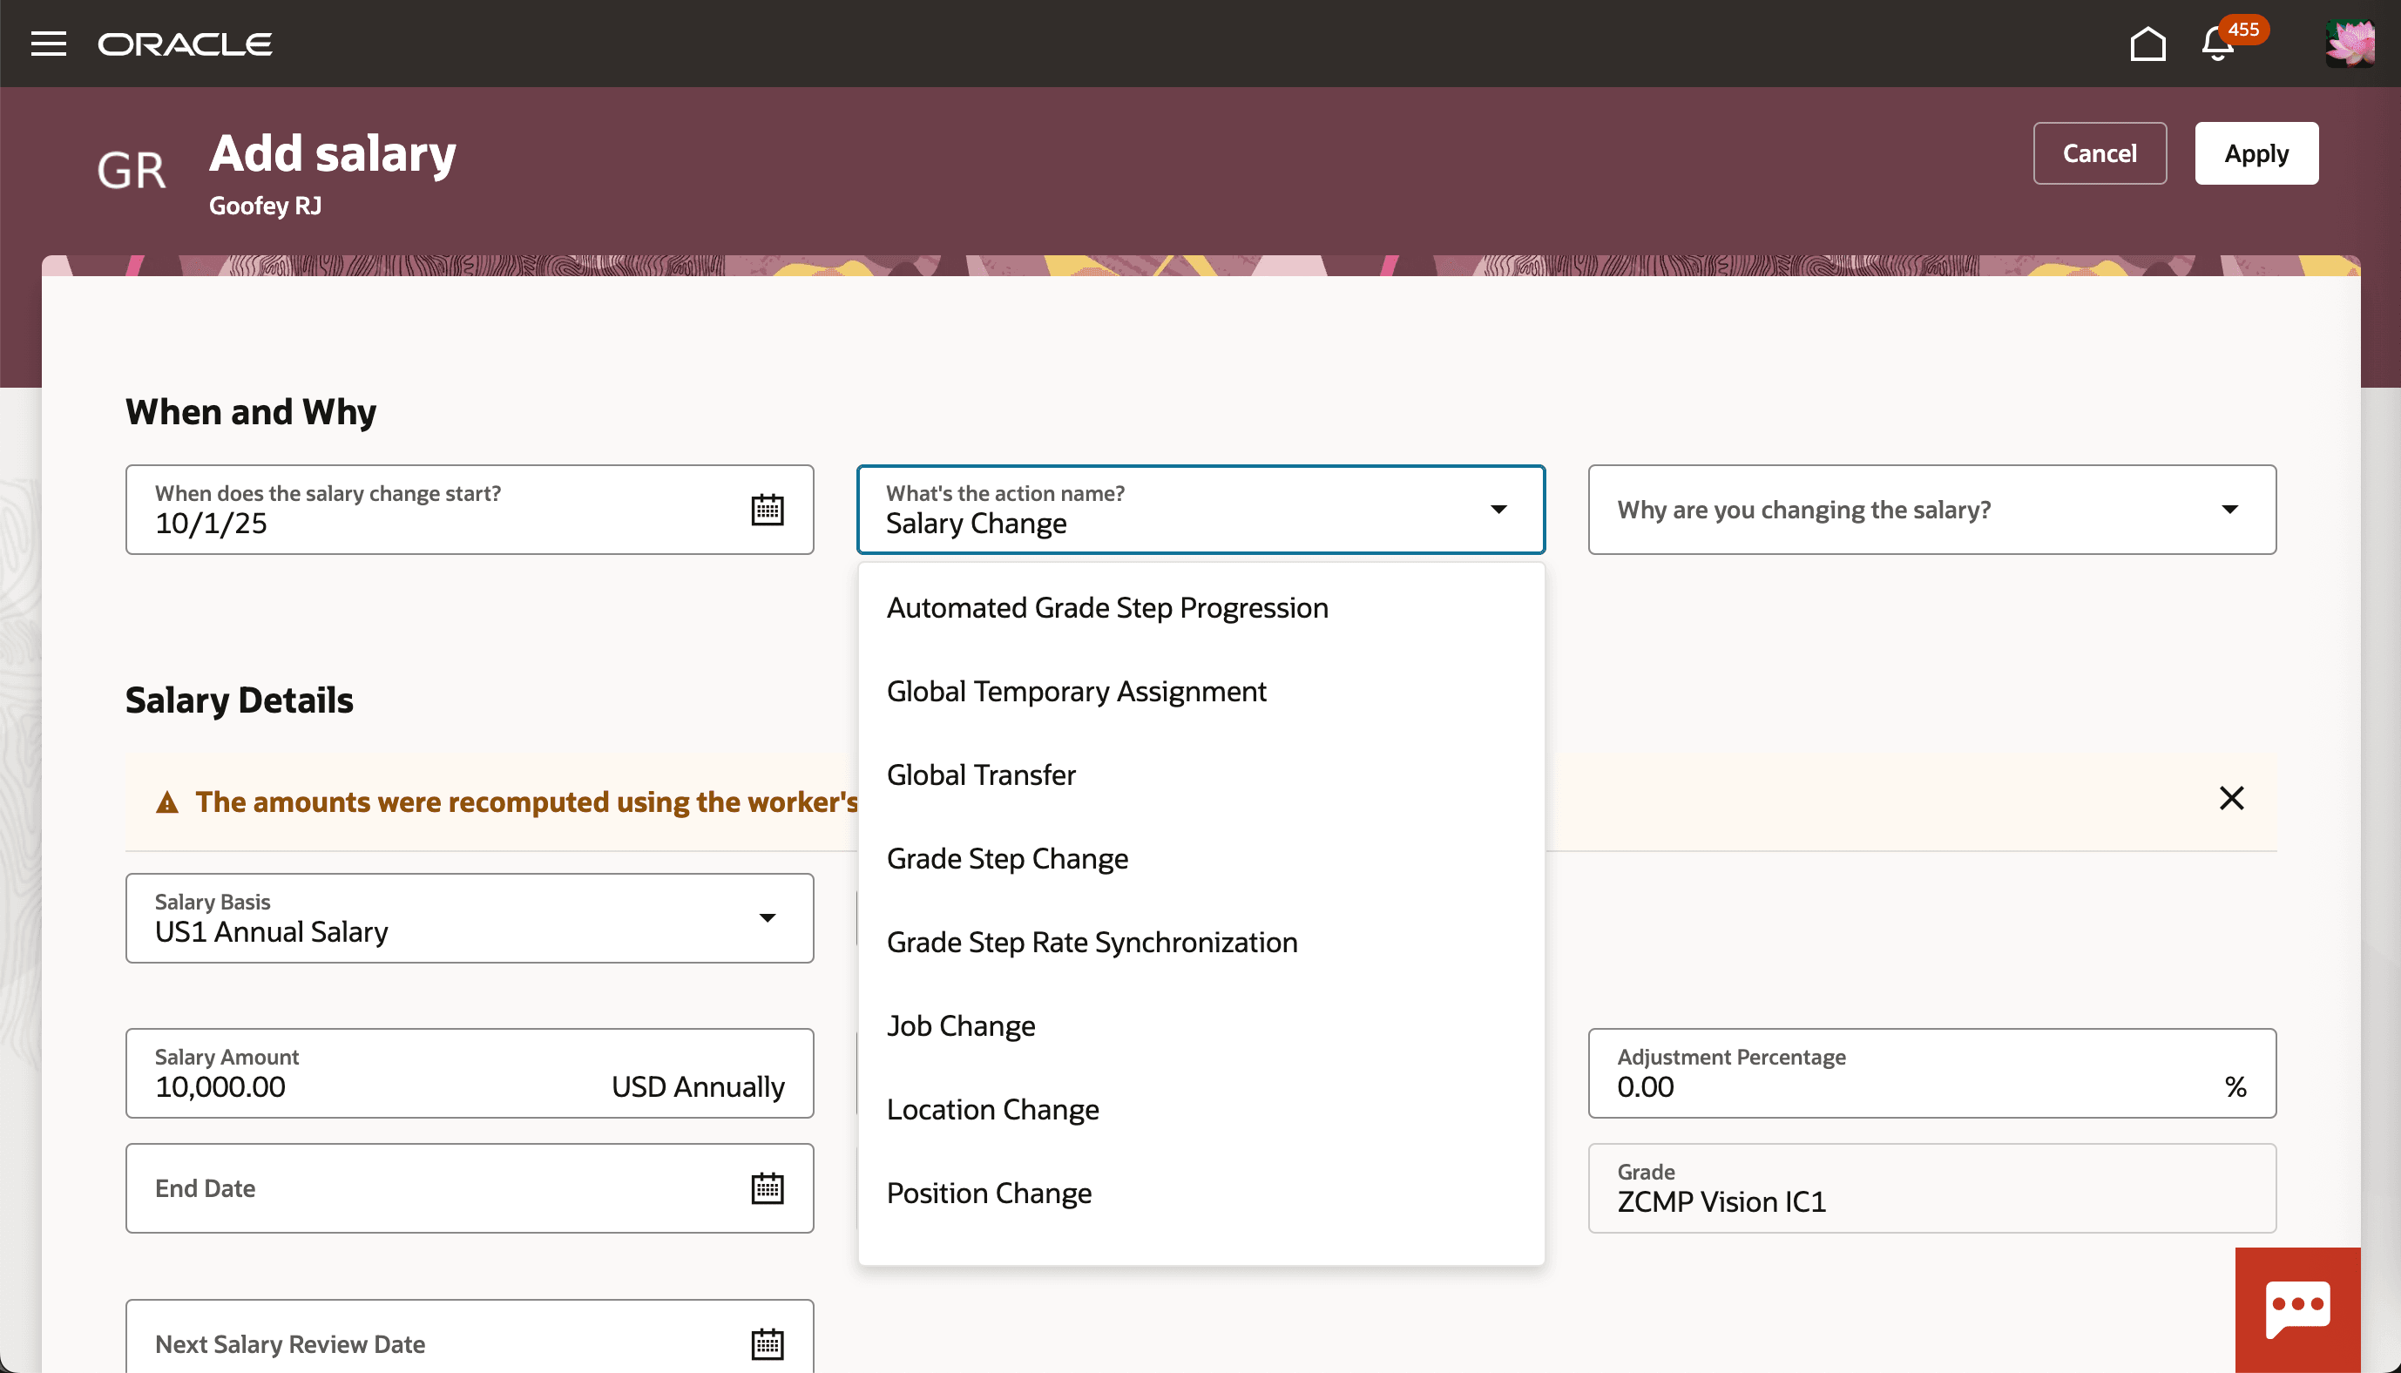Select Global Transfer from the action list
The height and width of the screenshot is (1373, 2401).
980,774
